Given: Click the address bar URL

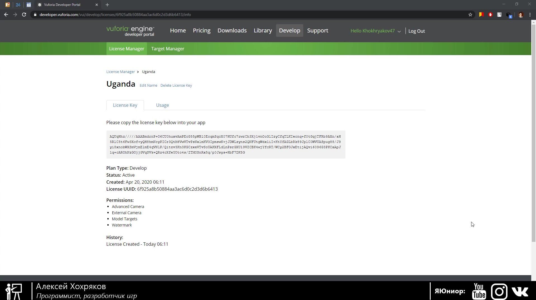Looking at the screenshot, I should click(x=115, y=15).
